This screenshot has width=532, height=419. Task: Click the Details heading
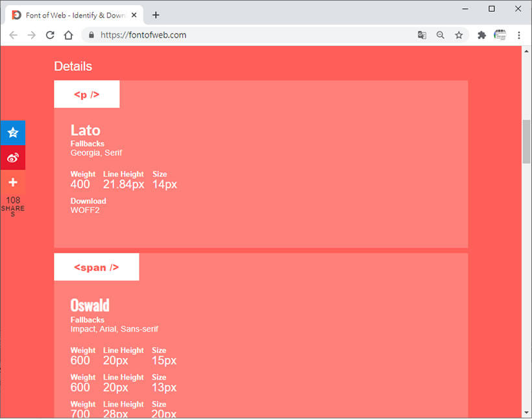pyautogui.click(x=73, y=66)
